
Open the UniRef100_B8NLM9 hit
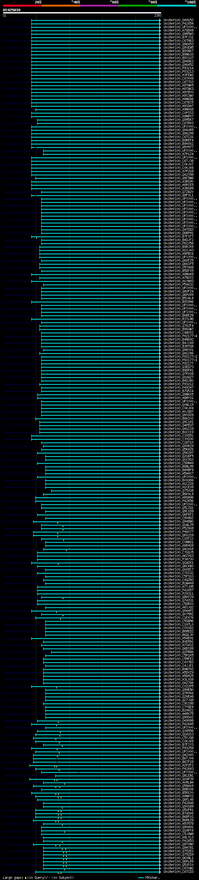pyautogui.click(x=178, y=467)
